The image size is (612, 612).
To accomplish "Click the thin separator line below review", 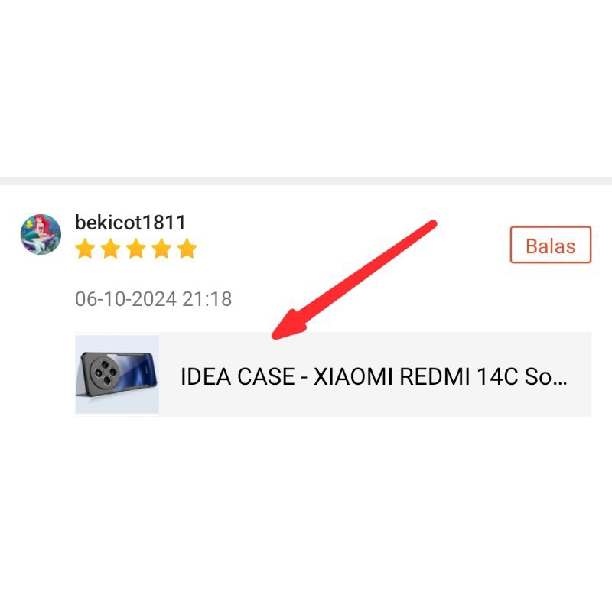I will point(306,435).
